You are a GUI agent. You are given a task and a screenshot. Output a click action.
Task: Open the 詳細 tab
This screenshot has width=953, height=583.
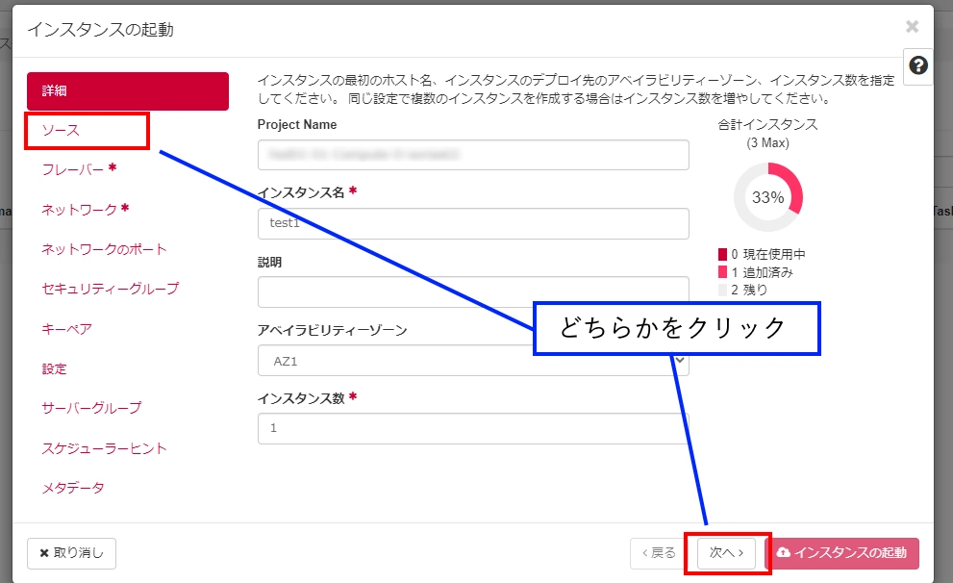pos(128,91)
